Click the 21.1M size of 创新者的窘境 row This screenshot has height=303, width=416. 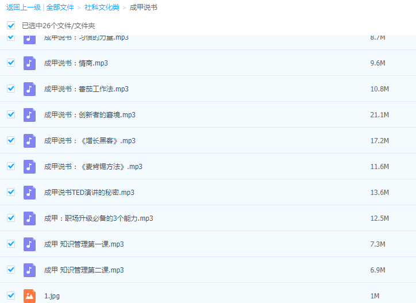point(380,115)
